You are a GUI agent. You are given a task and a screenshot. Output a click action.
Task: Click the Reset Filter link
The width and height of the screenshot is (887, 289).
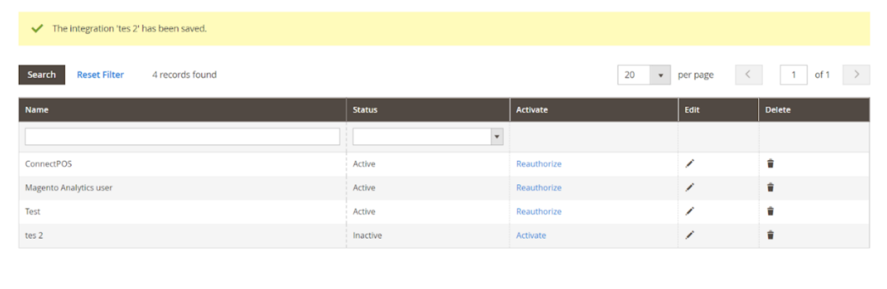pyautogui.click(x=100, y=74)
